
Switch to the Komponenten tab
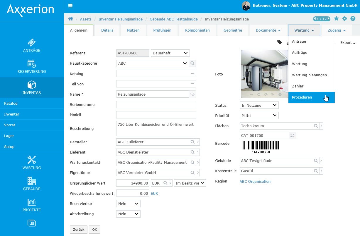pos(197,30)
